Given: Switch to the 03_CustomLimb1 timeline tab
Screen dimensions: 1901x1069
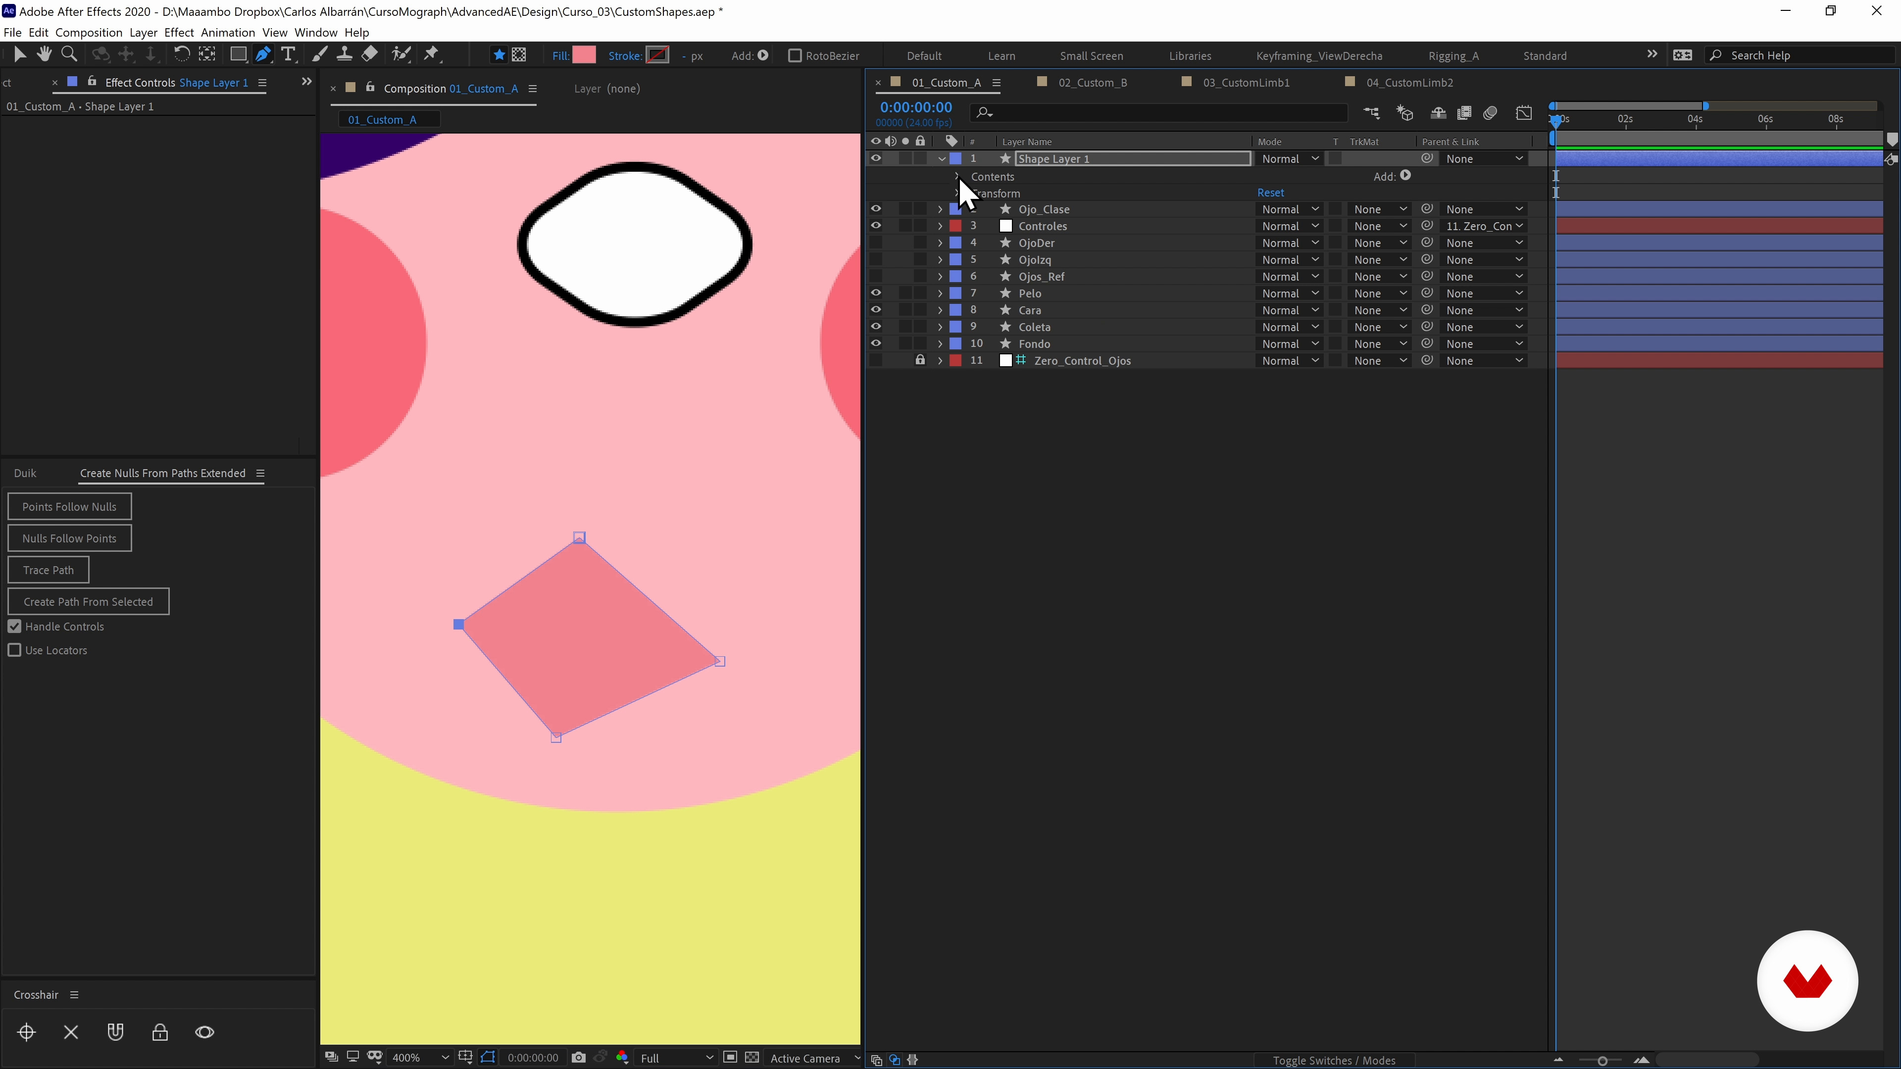Looking at the screenshot, I should [x=1246, y=83].
